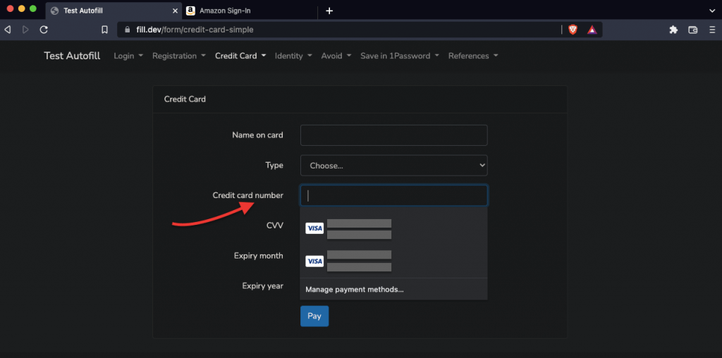Open the Credit Card dropdown menu

coord(240,56)
